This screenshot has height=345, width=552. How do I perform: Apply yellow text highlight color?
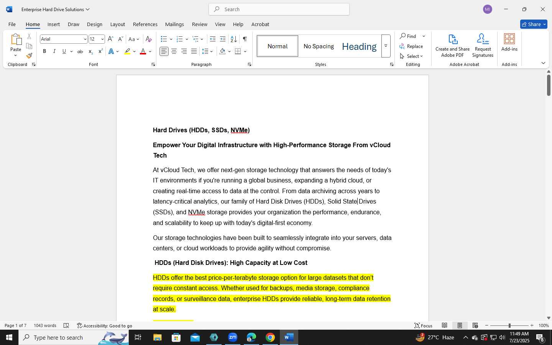[127, 51]
